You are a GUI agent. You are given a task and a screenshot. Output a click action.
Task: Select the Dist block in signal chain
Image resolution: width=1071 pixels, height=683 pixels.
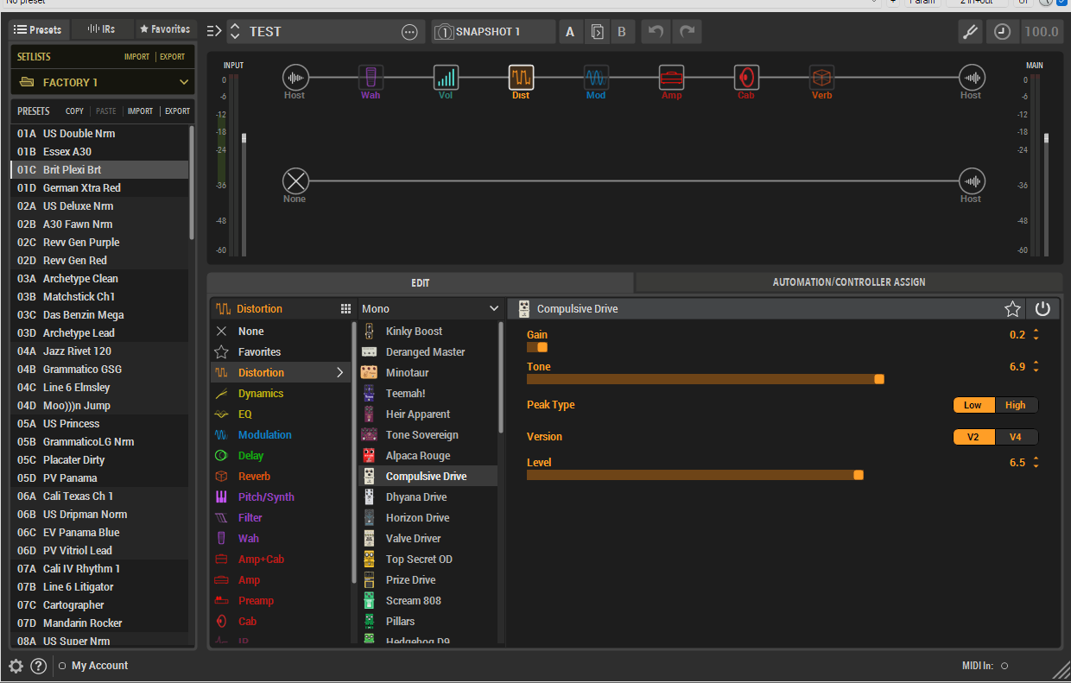click(521, 78)
